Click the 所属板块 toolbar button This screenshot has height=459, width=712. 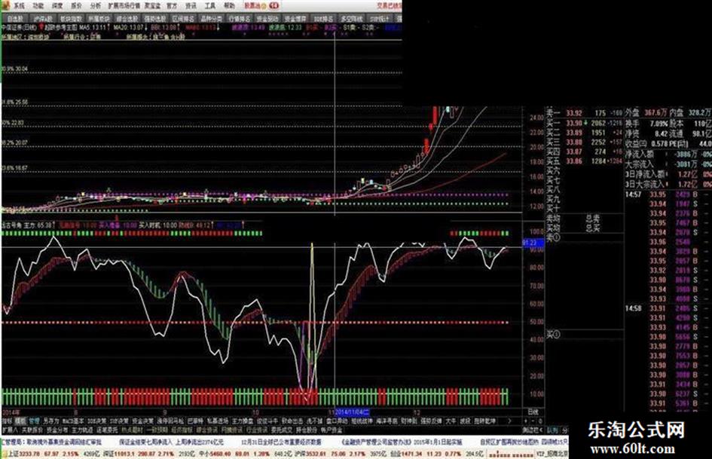[98, 19]
